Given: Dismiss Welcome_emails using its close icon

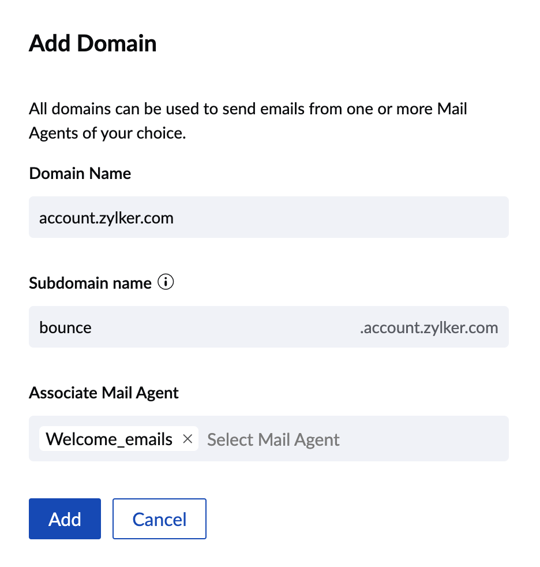Looking at the screenshot, I should click(187, 439).
